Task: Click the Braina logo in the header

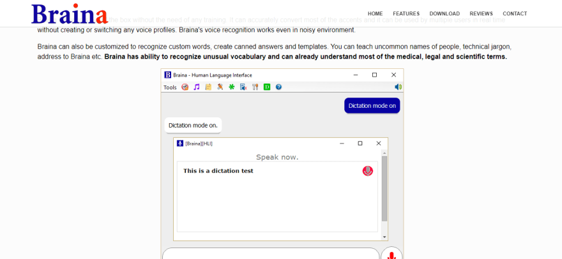Action: point(70,13)
